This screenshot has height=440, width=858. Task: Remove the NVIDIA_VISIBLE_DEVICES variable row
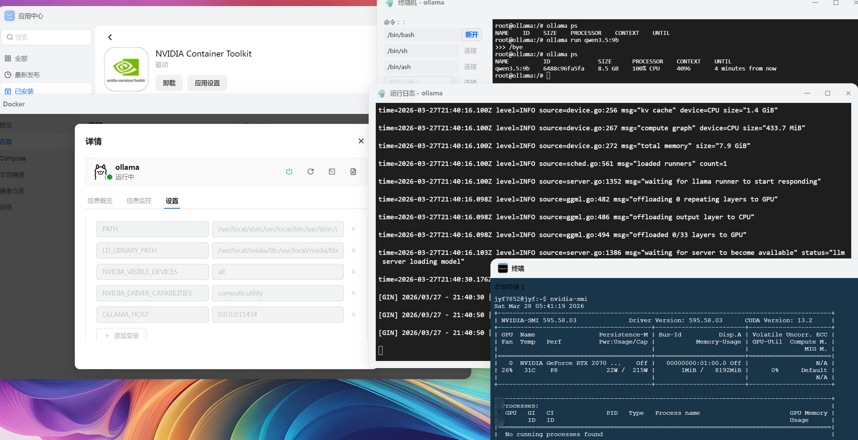tap(353, 272)
